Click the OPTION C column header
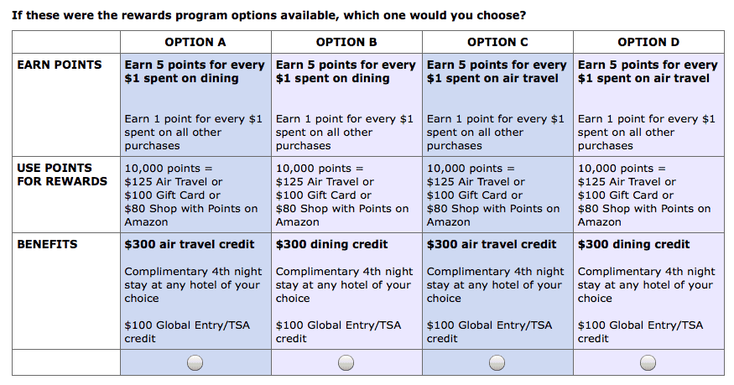Image resolution: width=734 pixels, height=385 pixels. tap(497, 42)
